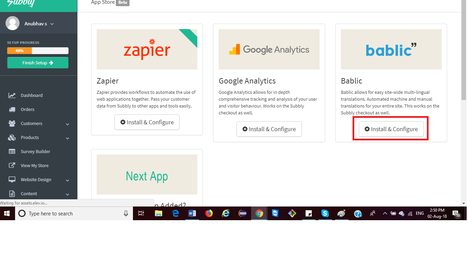Click the Orders truck icon
Image resolution: width=468 pixels, height=263 pixels.
pyautogui.click(x=12, y=110)
